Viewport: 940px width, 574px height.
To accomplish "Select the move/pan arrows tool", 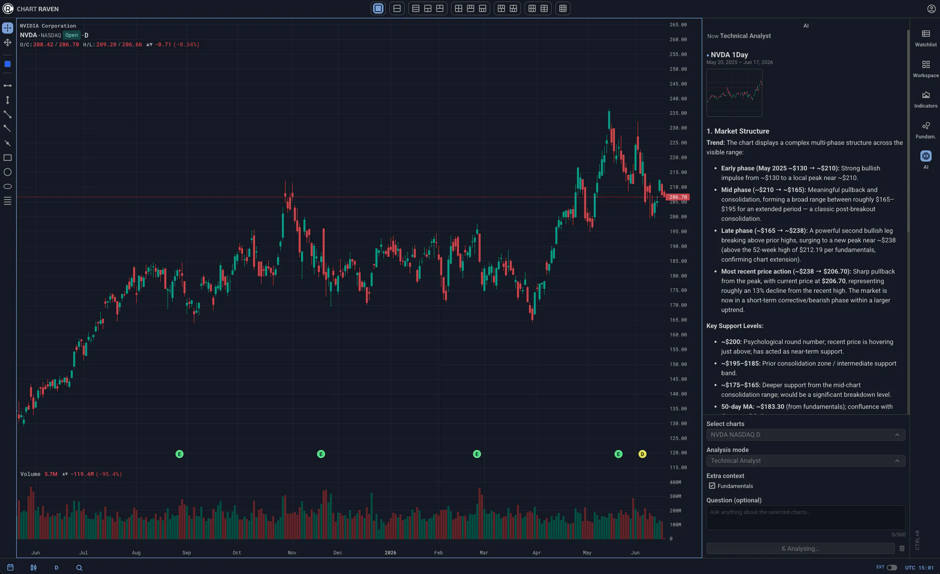I will (8, 42).
